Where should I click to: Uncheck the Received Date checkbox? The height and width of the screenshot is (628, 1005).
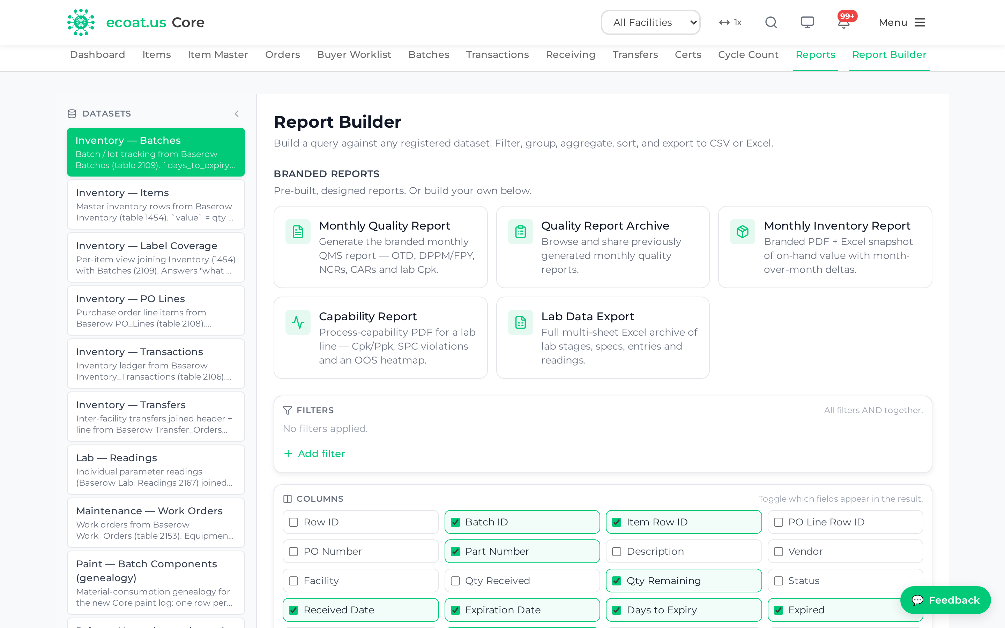coord(293,610)
